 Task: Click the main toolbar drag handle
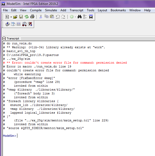3,17
